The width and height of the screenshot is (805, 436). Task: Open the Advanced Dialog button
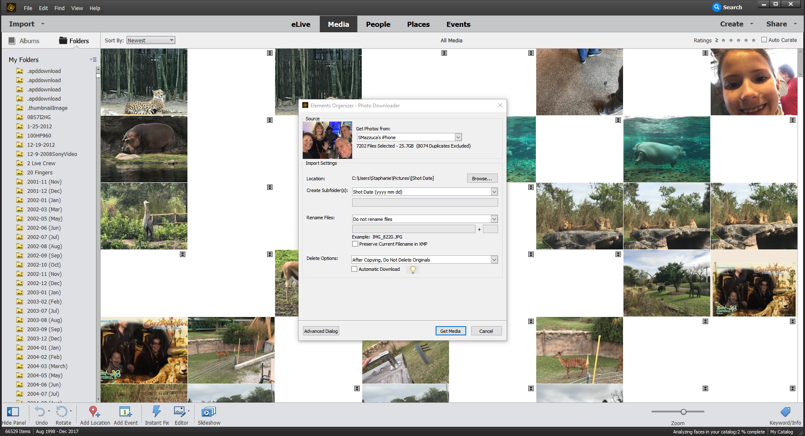[x=321, y=331]
